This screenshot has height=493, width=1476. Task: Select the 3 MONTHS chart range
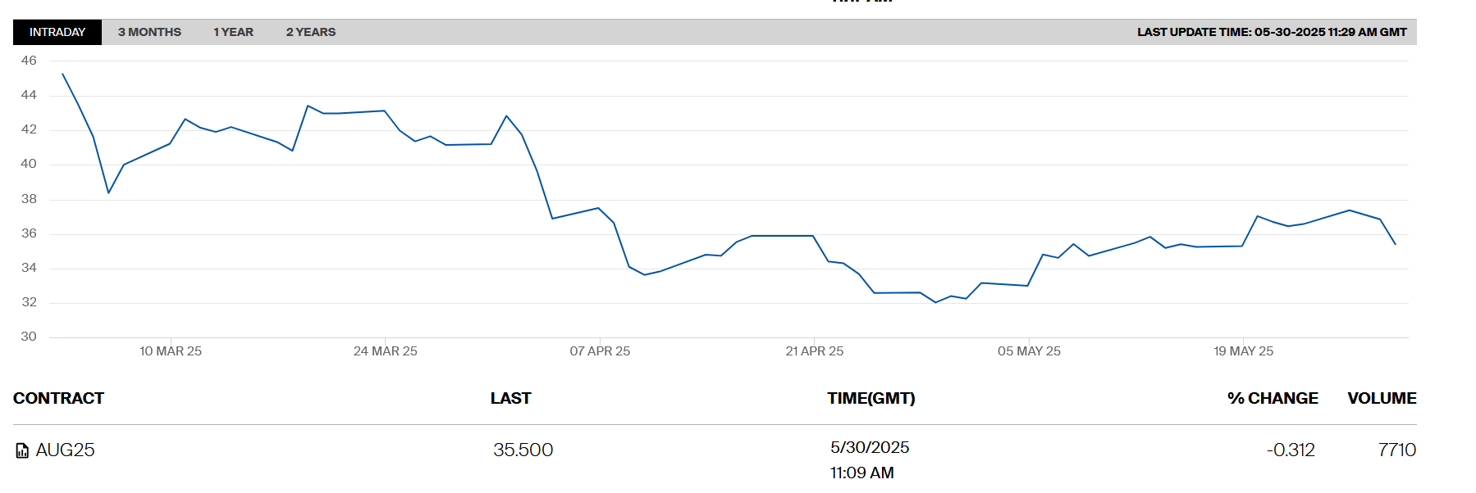tap(149, 32)
